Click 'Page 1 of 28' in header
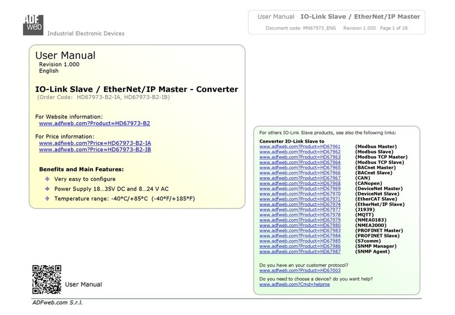The width and height of the screenshot is (455, 315). click(x=394, y=28)
